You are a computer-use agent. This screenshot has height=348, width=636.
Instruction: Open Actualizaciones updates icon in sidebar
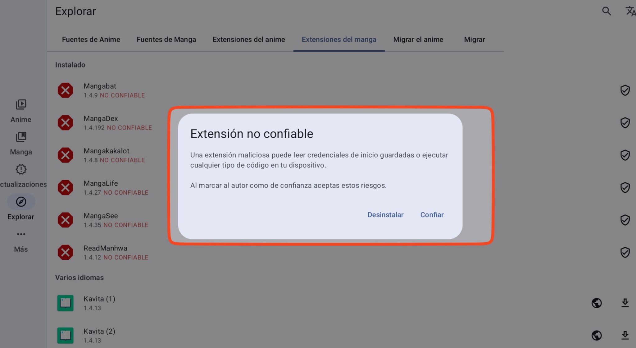pyautogui.click(x=21, y=170)
